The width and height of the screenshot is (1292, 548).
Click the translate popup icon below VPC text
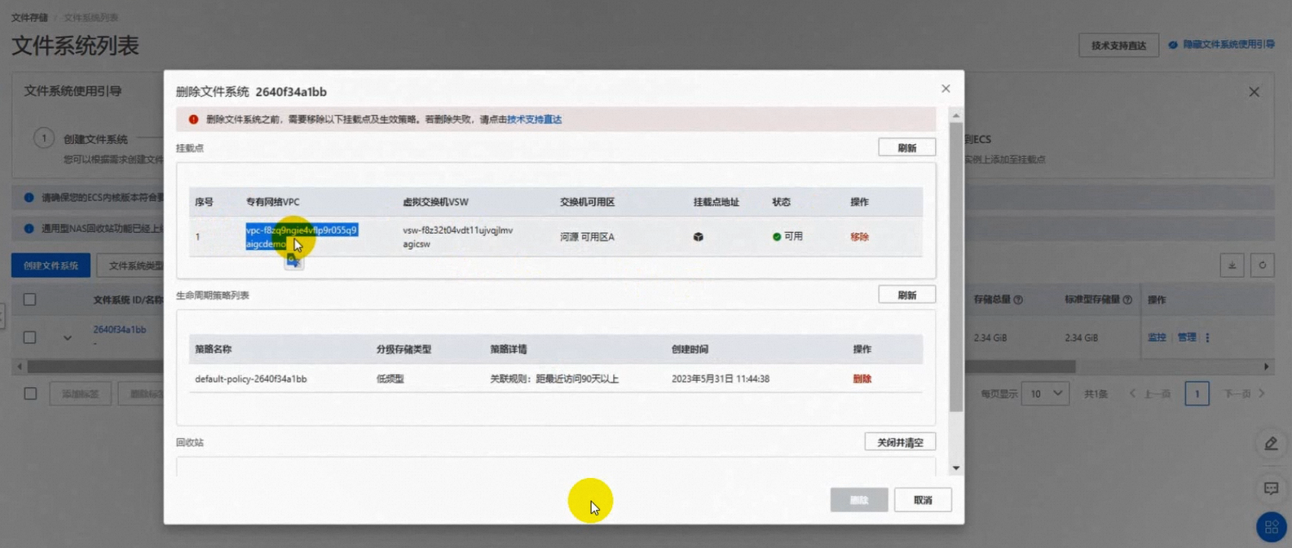pos(293,261)
